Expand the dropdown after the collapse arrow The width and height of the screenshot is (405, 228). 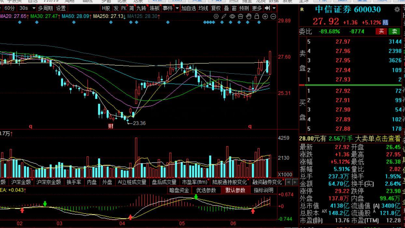click(274, 8)
